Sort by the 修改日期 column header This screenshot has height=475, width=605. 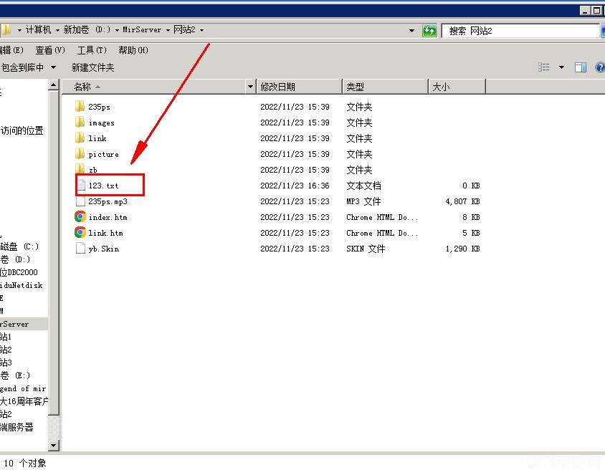(x=299, y=87)
